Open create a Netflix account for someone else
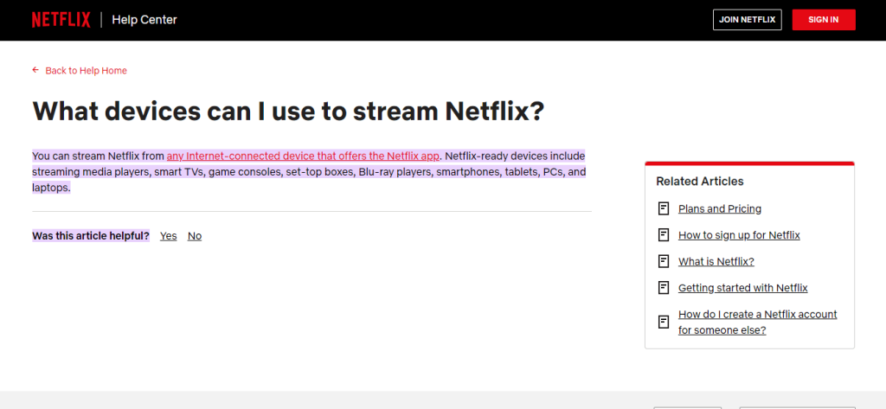This screenshot has width=886, height=409. click(x=757, y=322)
